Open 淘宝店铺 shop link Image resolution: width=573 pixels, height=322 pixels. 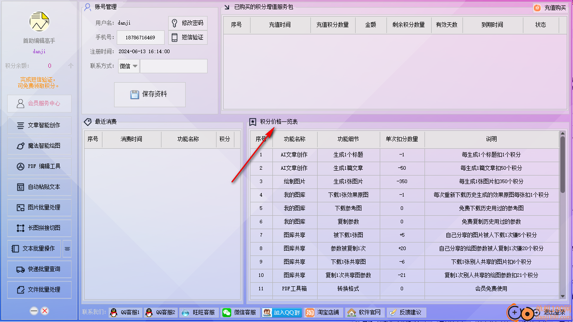click(323, 313)
